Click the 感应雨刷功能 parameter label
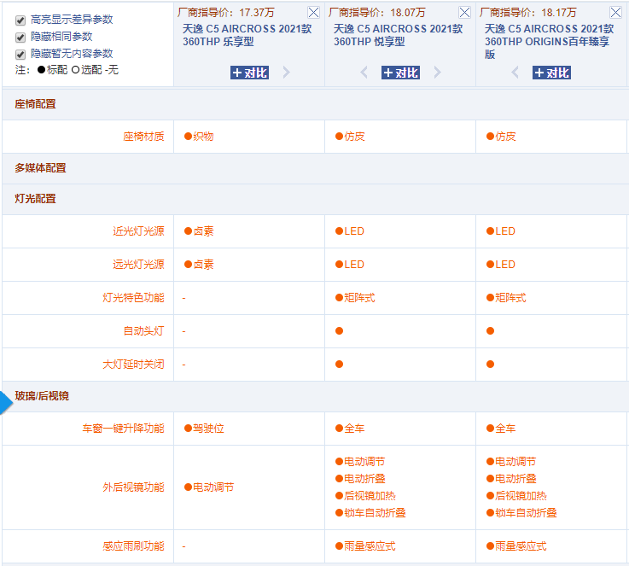629x566 pixels. (133, 546)
